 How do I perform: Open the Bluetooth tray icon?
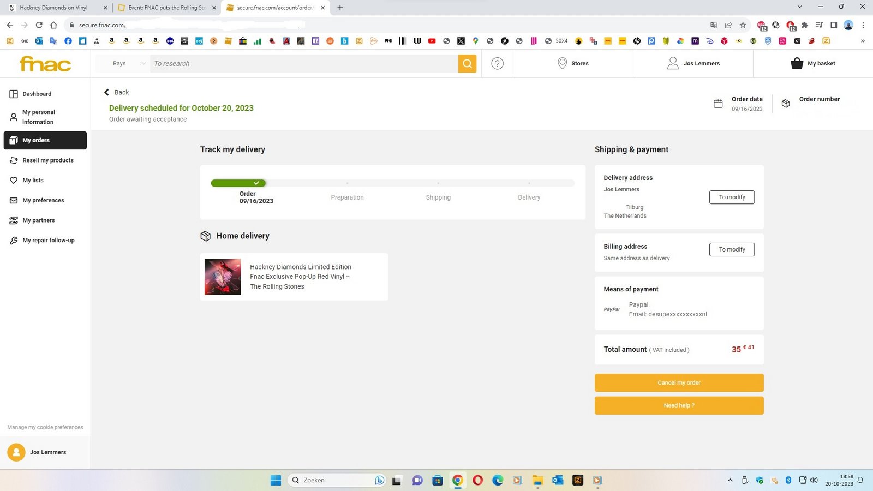788,480
